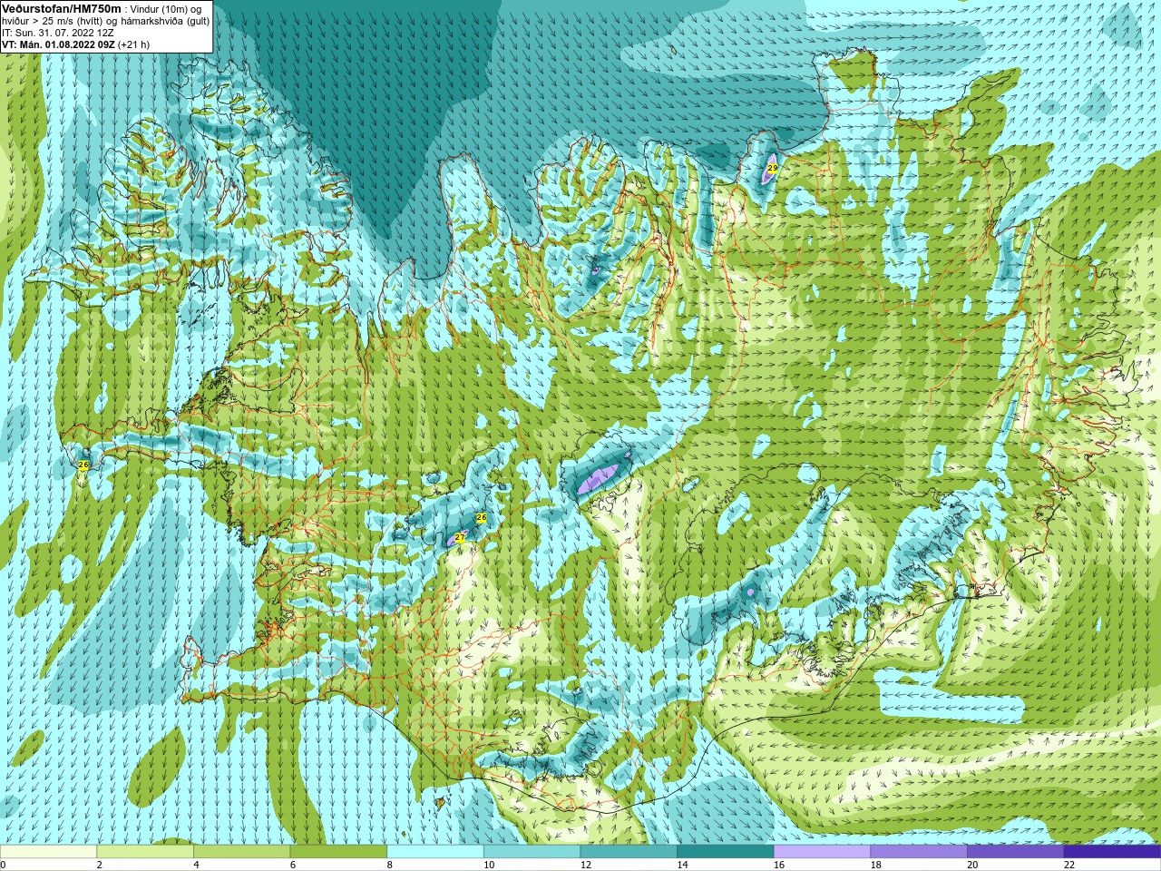
Task: Click the legend scale number 10
Action: click(489, 865)
